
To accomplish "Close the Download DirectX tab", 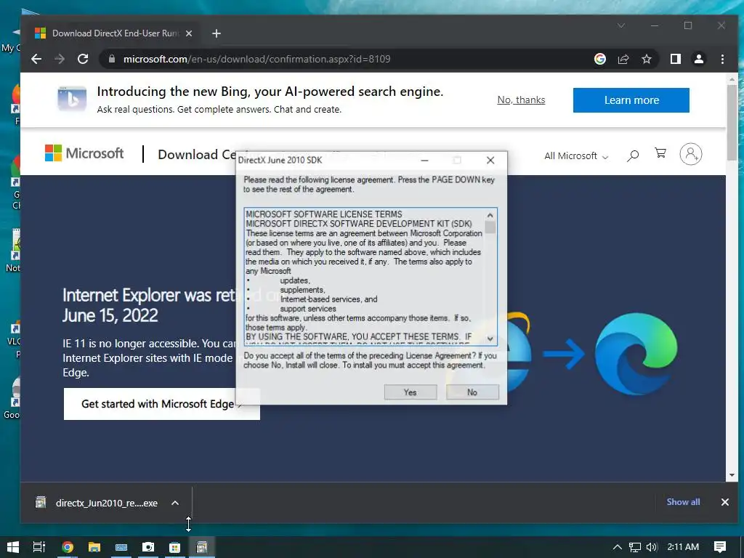I will pos(189,33).
